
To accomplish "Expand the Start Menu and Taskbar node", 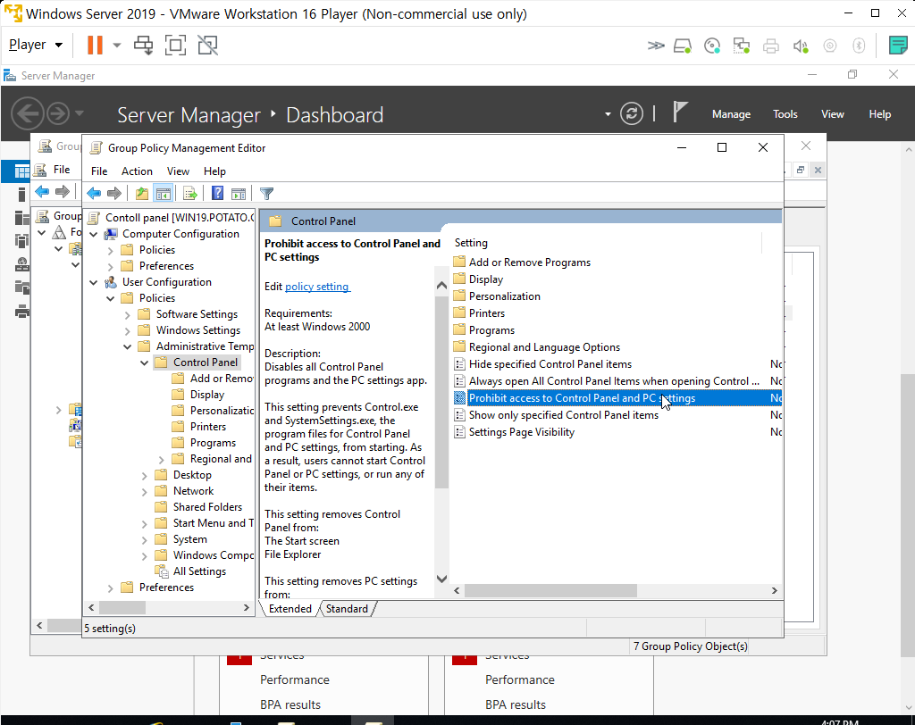I will 144,524.
